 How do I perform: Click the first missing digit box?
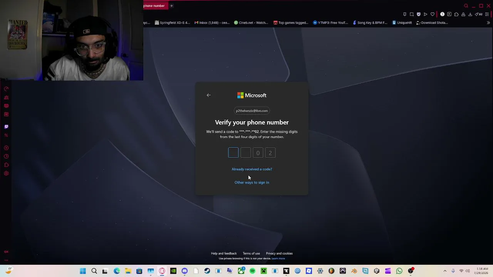(233, 153)
